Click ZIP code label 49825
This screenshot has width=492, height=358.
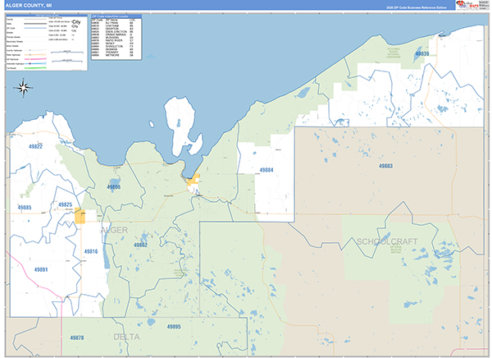click(66, 204)
